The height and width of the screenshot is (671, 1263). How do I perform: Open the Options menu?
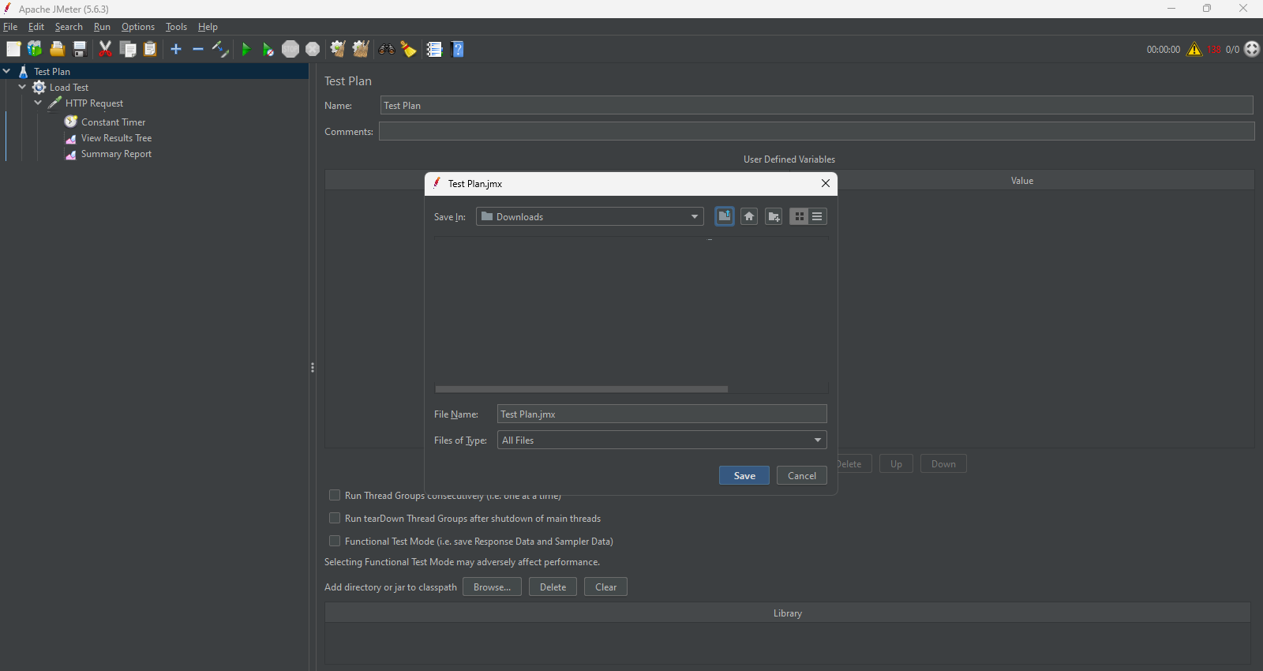[138, 27]
